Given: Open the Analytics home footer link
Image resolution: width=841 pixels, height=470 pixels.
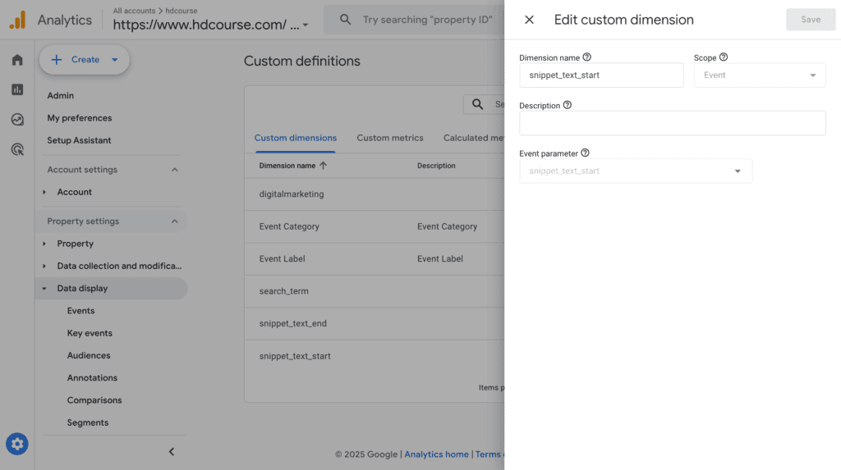Looking at the screenshot, I should click(x=436, y=454).
